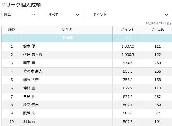Viewport: 172px width, 126px height.
Task: Click the 平均値 average row
Action: tap(67, 38)
